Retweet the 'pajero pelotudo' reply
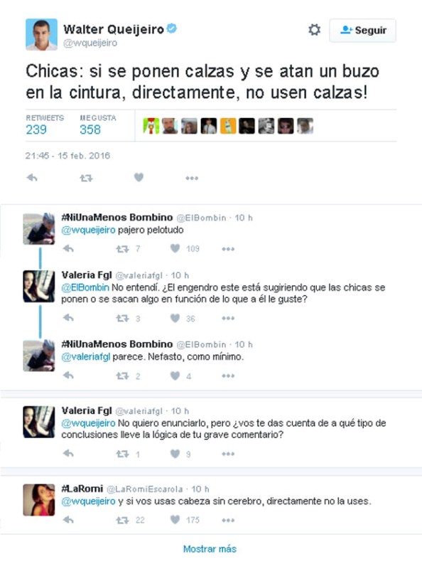The image size is (422, 569). 122,249
